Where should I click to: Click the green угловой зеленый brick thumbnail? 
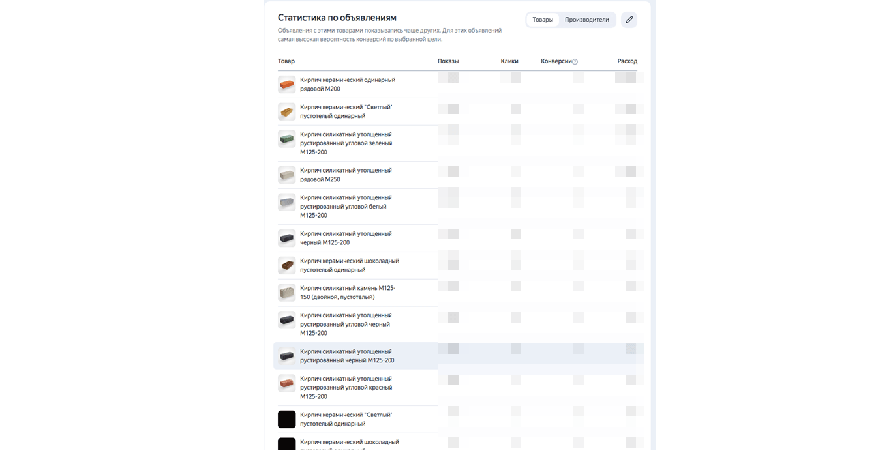click(286, 139)
